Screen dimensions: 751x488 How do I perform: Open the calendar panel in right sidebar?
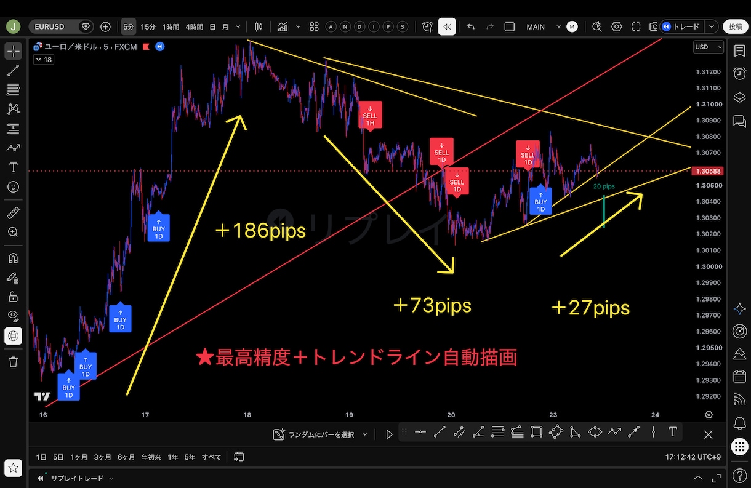tap(739, 377)
